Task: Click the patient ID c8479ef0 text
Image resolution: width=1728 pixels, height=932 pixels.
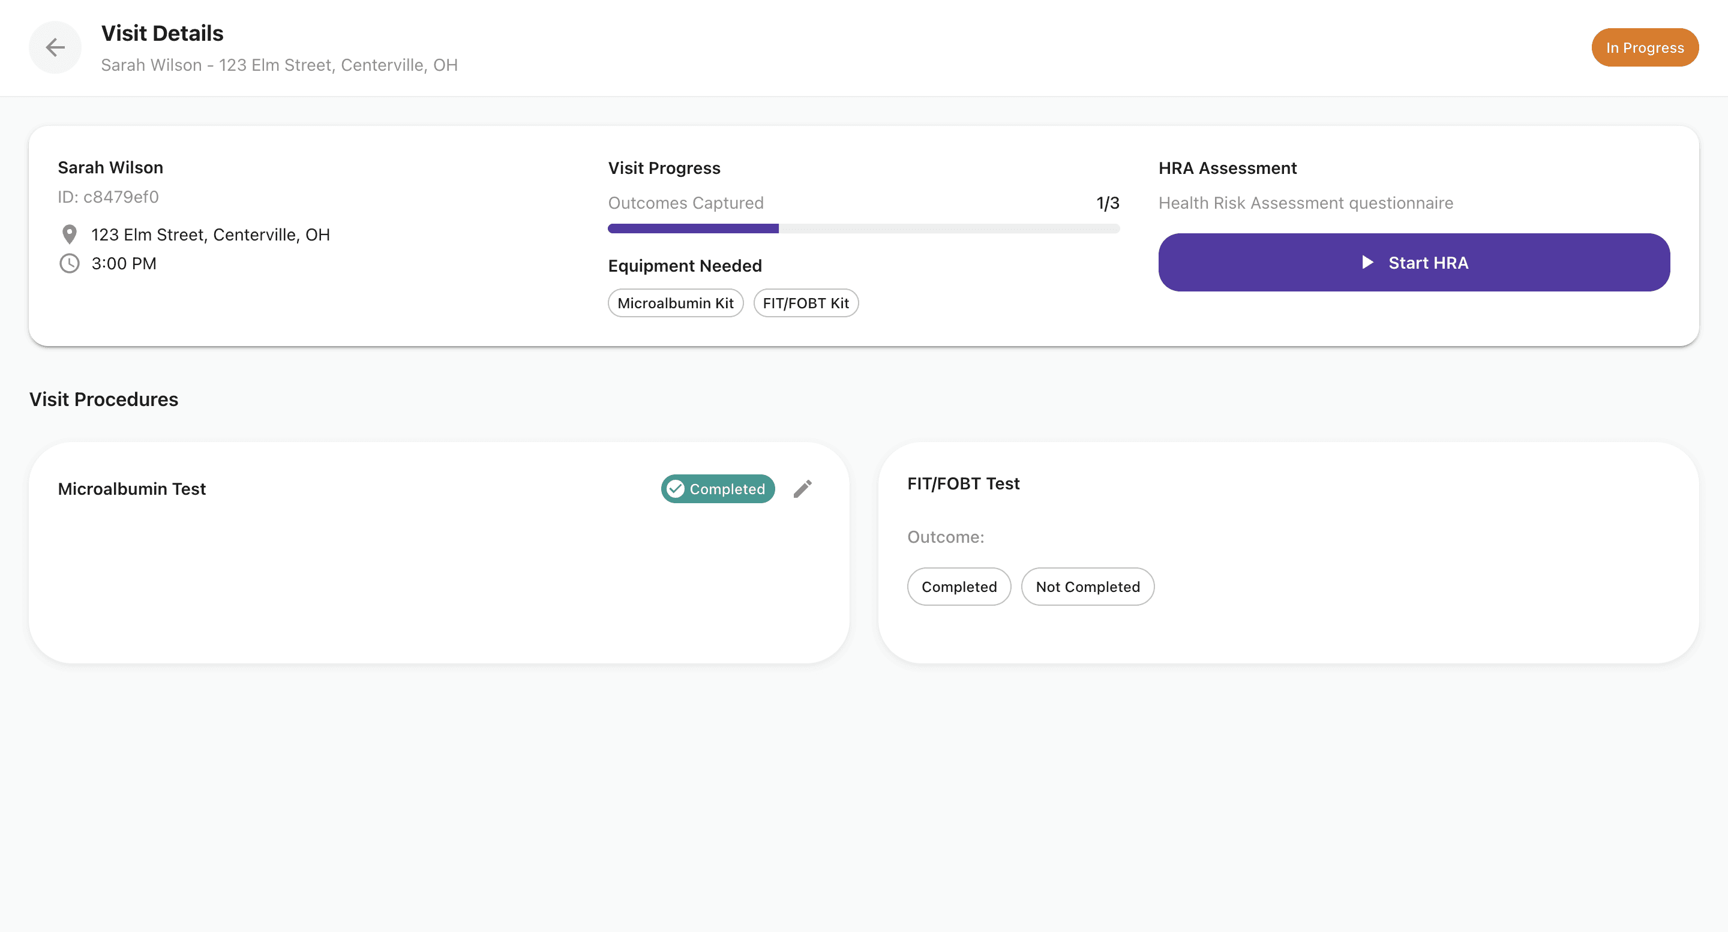Action: (108, 197)
